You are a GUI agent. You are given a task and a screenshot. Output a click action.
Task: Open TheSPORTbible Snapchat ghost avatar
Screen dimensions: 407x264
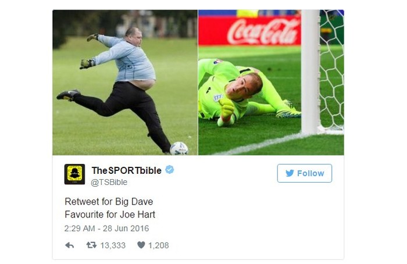point(74,174)
